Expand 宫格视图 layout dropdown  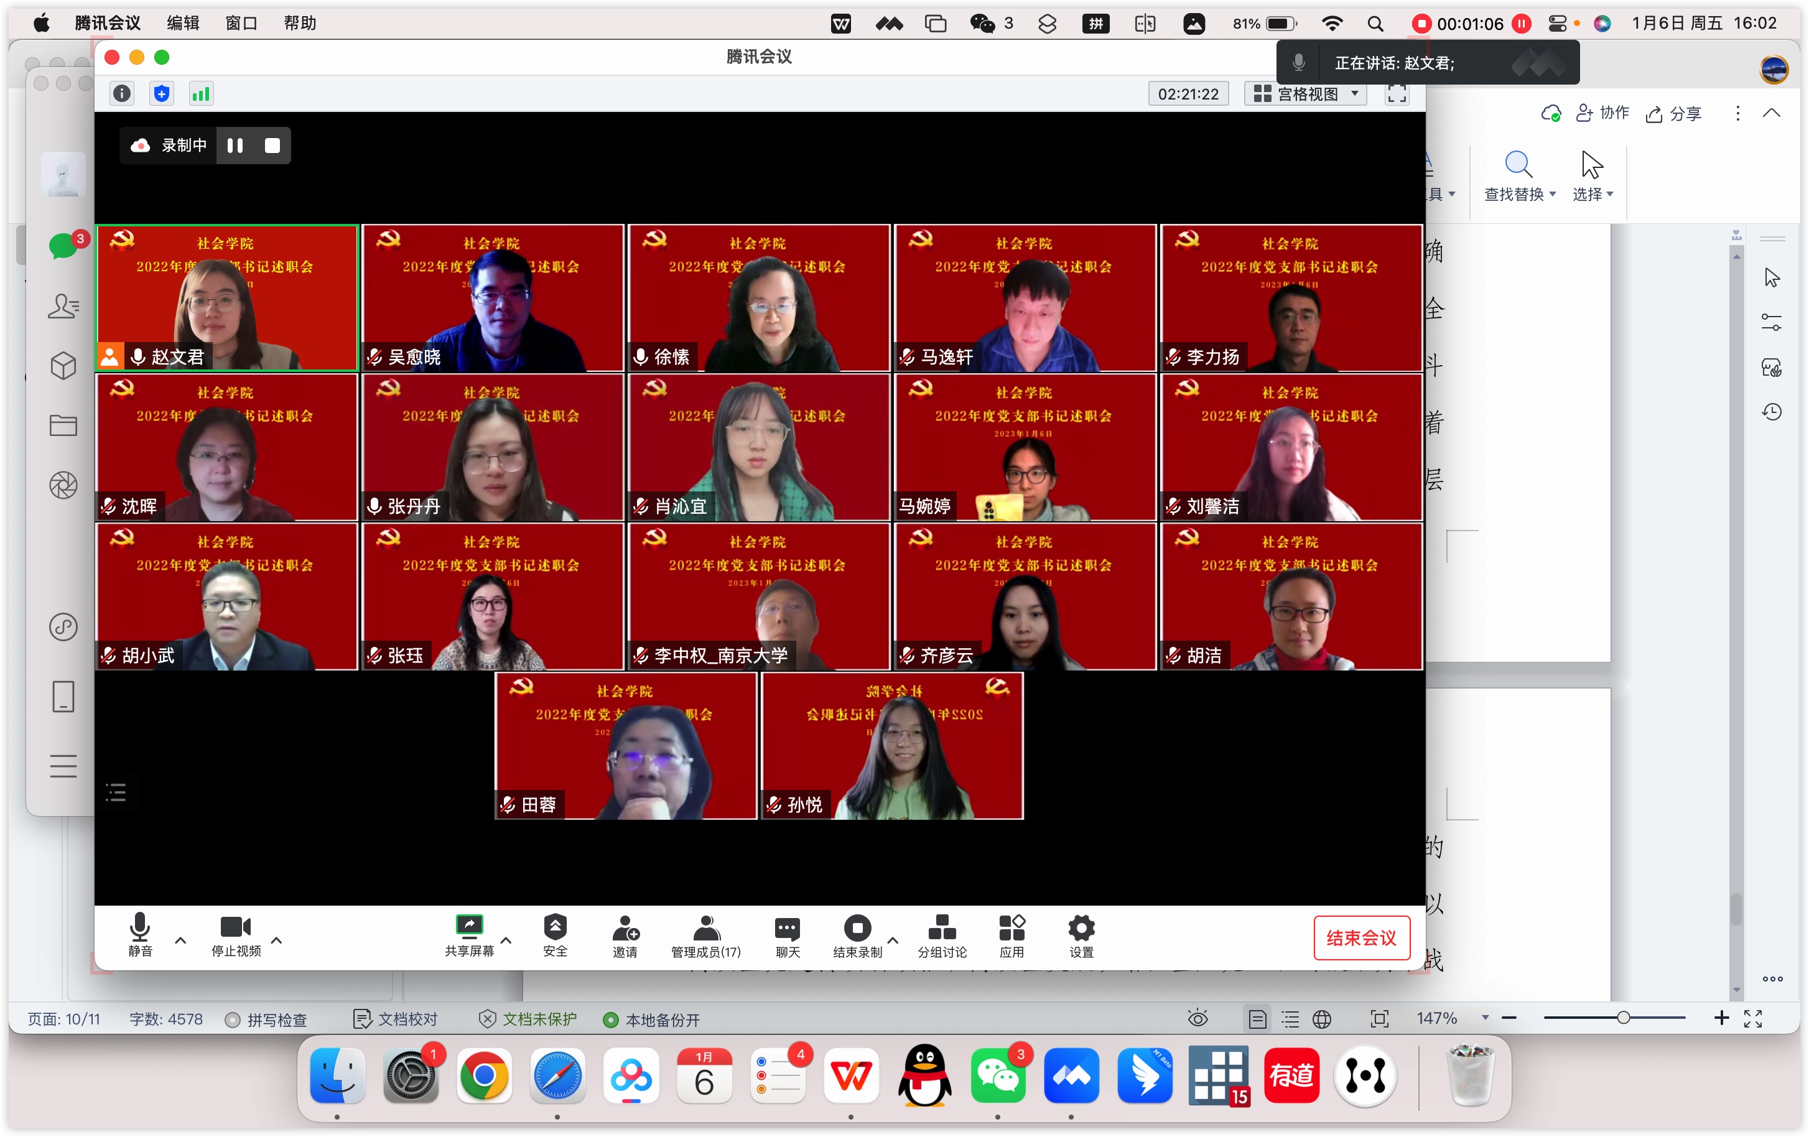pyautogui.click(x=1306, y=94)
